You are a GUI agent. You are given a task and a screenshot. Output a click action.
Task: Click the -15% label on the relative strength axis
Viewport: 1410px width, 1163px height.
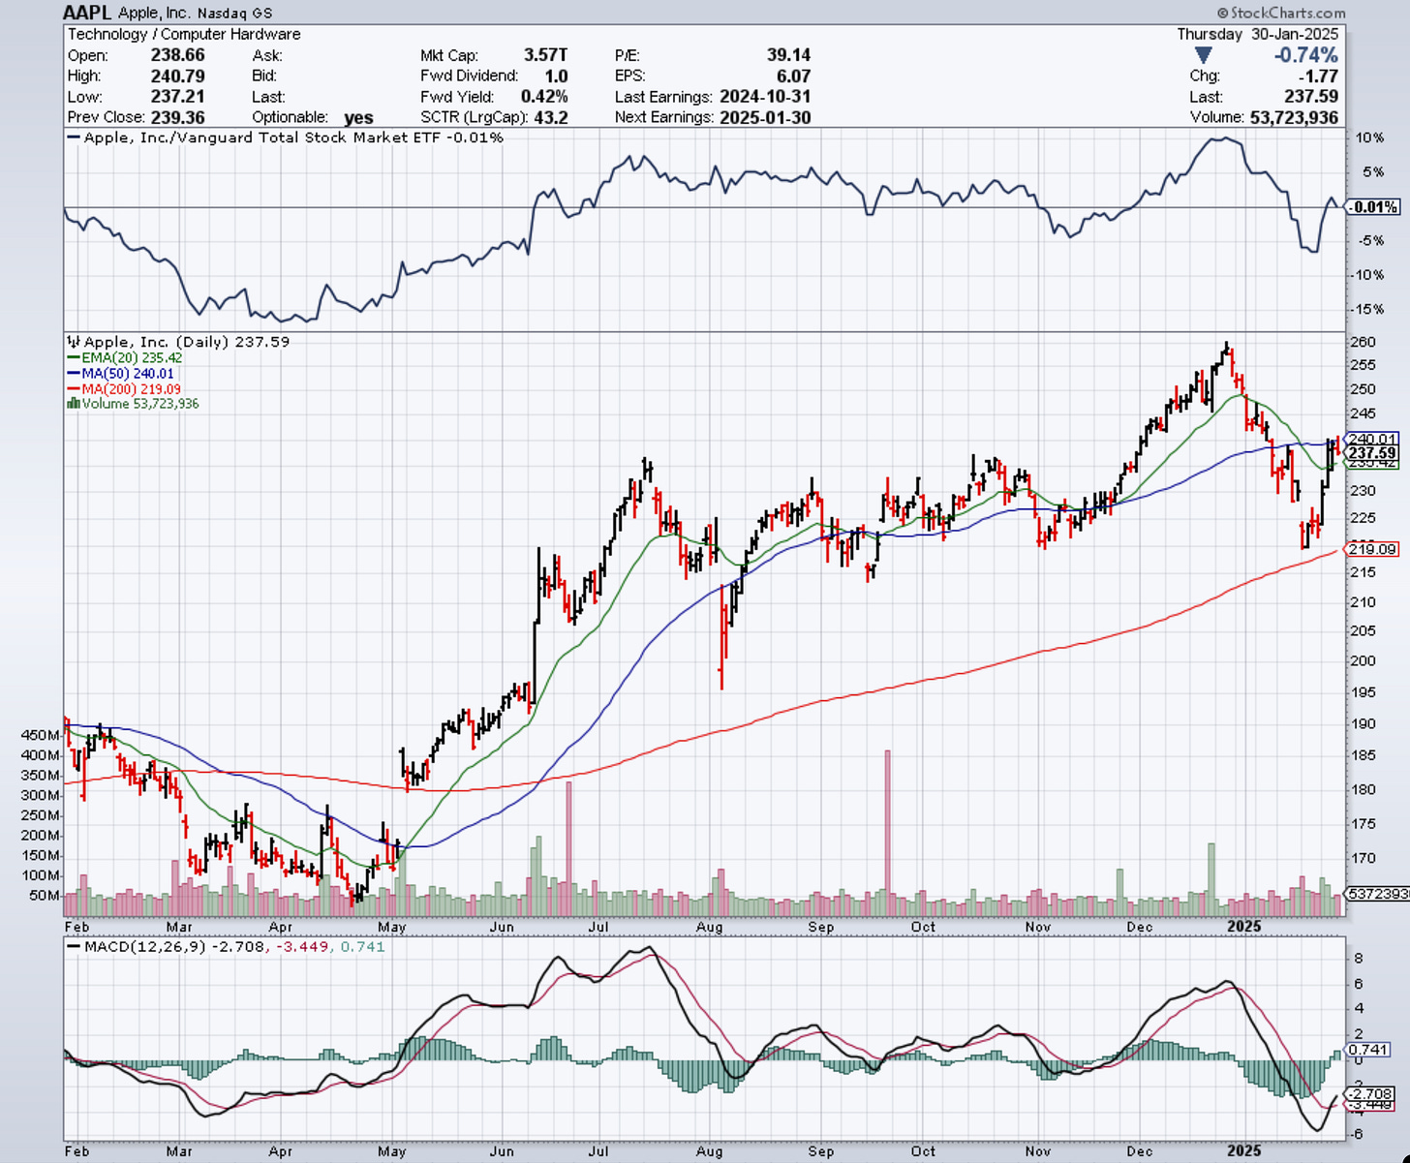tap(1366, 310)
